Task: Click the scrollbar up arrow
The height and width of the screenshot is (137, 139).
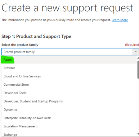Action: (x=138, y=58)
